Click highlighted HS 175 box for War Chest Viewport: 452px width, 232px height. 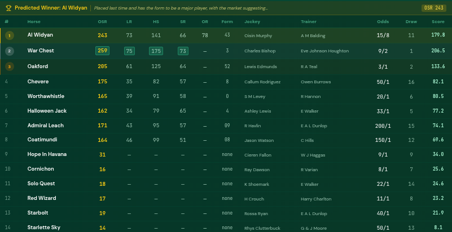point(156,51)
